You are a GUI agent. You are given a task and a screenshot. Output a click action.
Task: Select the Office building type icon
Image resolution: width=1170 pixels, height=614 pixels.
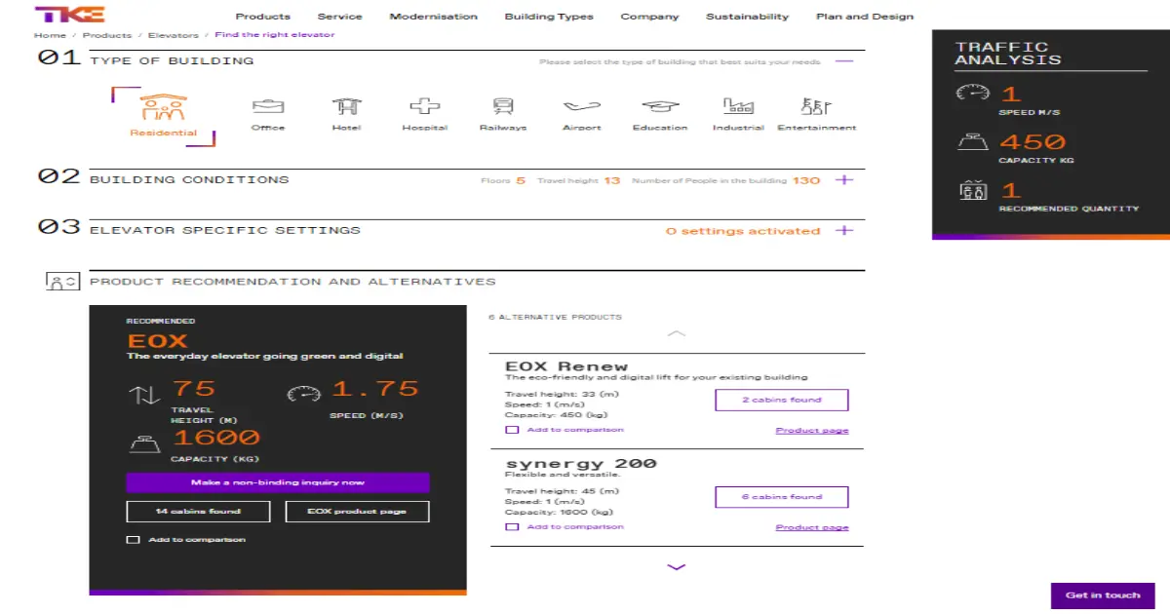(268, 106)
